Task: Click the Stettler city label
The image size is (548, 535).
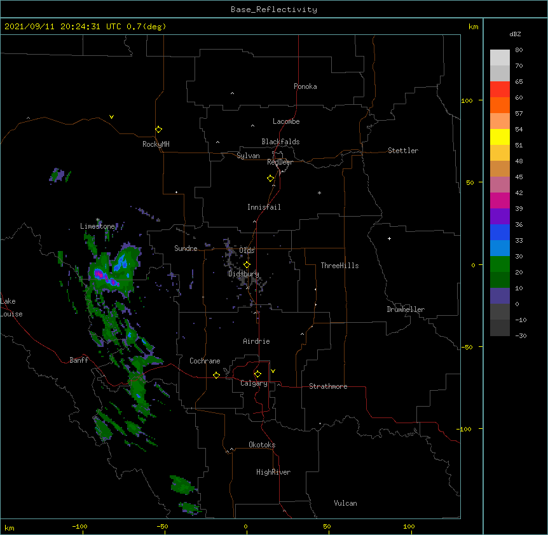Action: pyautogui.click(x=403, y=151)
